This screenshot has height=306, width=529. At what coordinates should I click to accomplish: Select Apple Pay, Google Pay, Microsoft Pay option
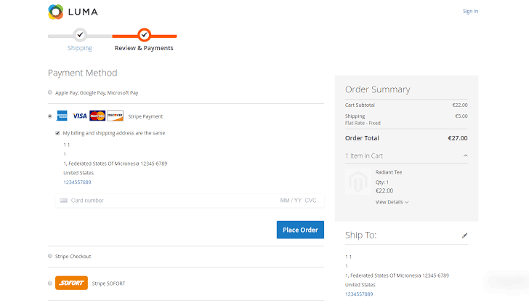[50, 92]
